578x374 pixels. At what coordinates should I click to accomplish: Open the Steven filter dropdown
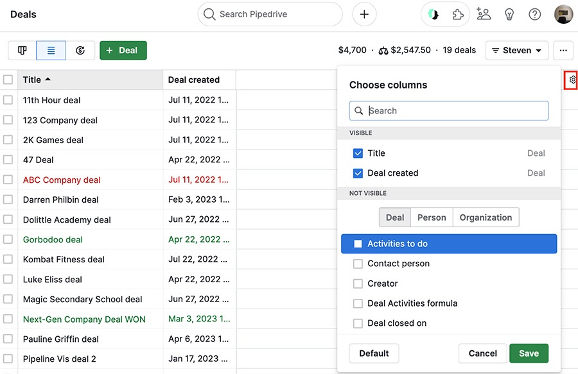pyautogui.click(x=516, y=49)
